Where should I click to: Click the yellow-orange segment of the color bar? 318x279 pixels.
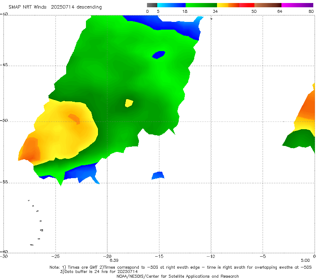coord(228,5)
